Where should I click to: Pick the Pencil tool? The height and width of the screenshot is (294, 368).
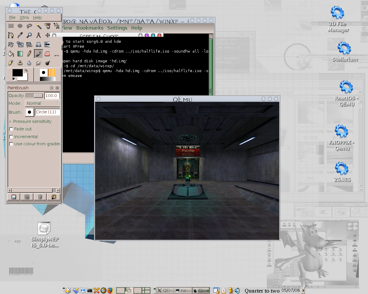pos(29,54)
